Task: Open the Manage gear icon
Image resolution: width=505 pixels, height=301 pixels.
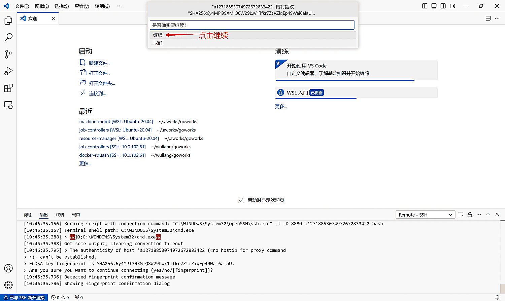Action: pos(8,285)
